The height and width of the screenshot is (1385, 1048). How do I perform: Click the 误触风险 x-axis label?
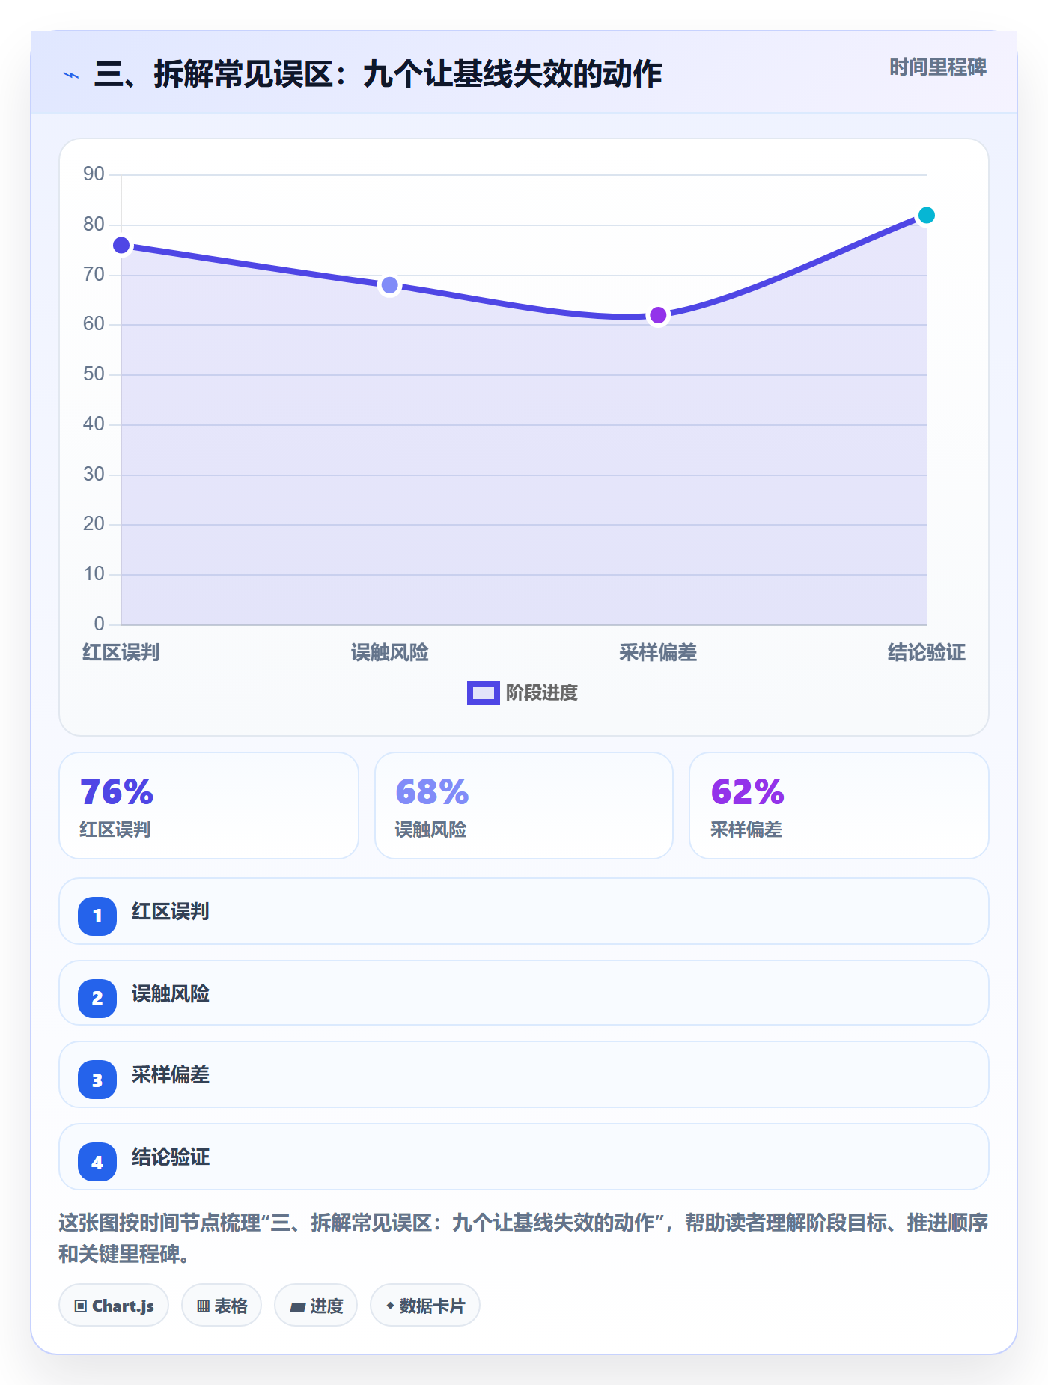(x=389, y=652)
